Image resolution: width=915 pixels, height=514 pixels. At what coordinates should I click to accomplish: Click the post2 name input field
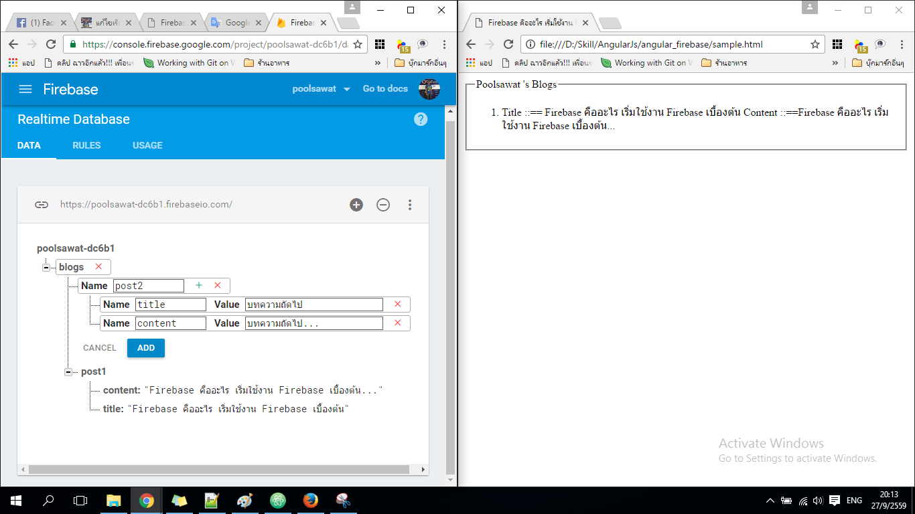tap(148, 286)
